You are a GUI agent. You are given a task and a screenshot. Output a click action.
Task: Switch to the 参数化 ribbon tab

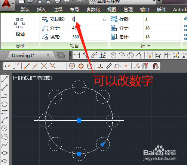(93, 9)
